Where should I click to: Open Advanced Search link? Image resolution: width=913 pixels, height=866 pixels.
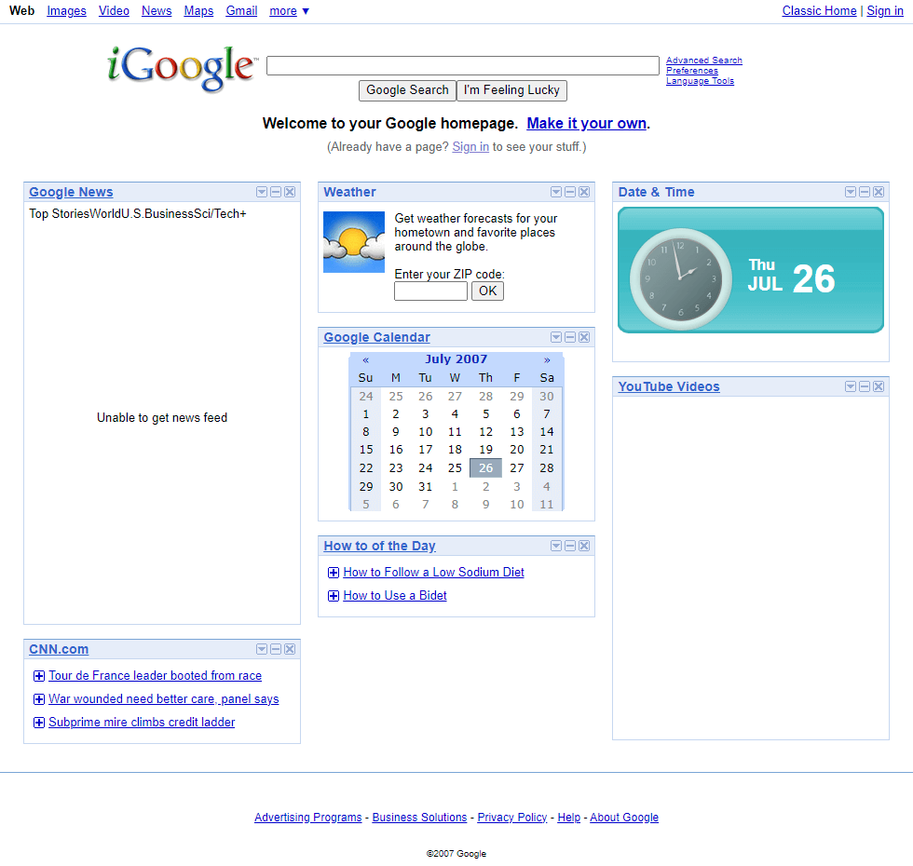click(704, 60)
